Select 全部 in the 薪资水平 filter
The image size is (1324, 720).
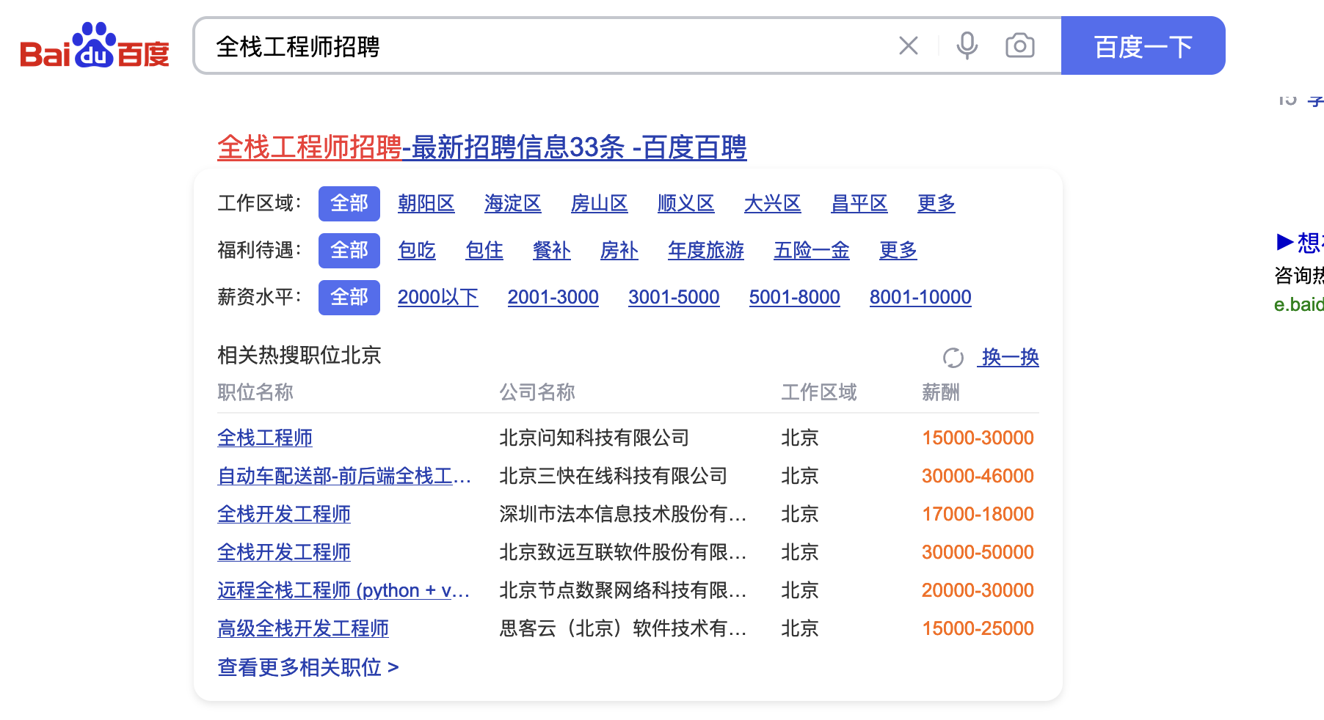click(349, 298)
